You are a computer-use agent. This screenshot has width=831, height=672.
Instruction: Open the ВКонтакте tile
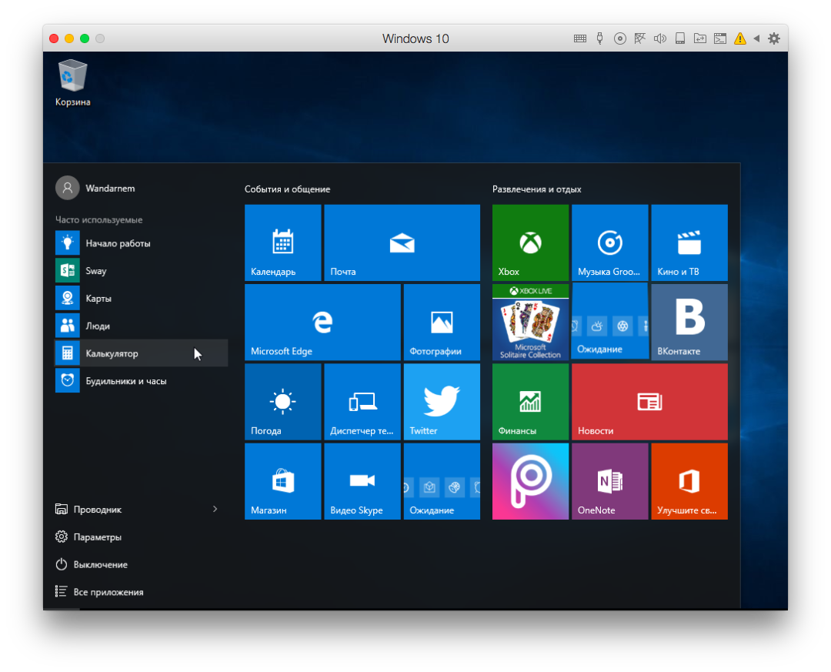pos(689,322)
